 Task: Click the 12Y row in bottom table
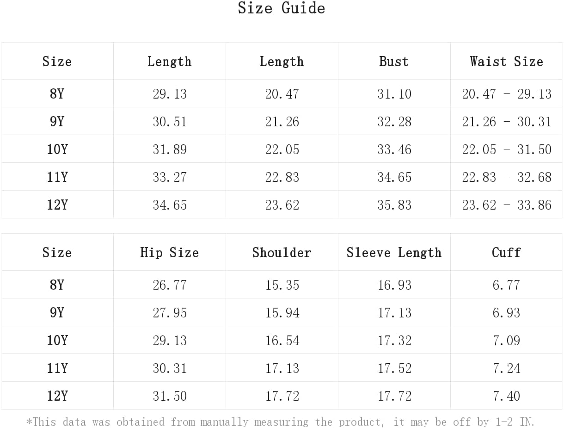point(282,396)
